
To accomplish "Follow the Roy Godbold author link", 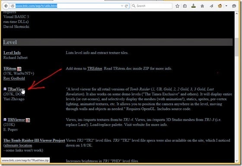I will [x=14, y=78].
